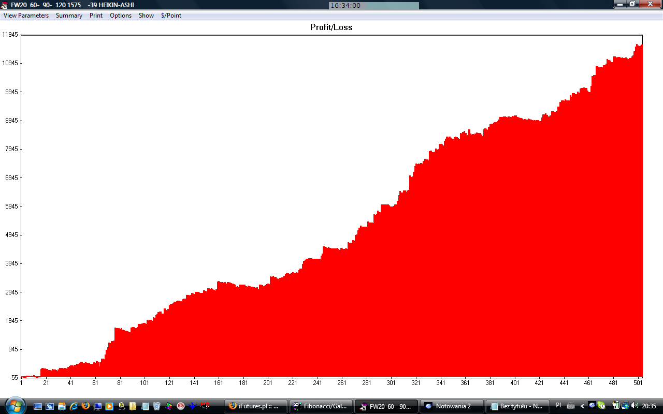Open the Options menu
This screenshot has height=414, width=663.
121,16
